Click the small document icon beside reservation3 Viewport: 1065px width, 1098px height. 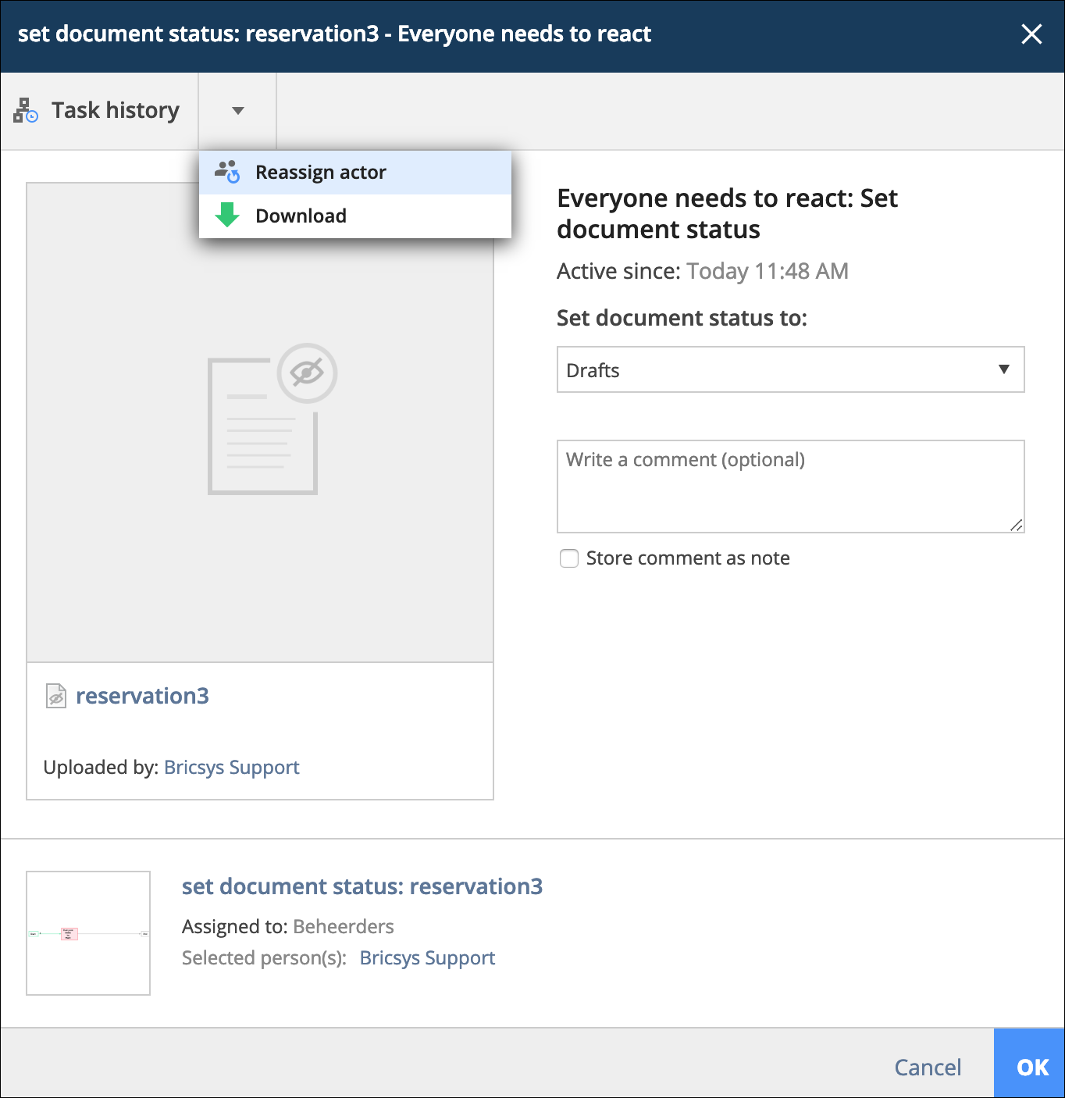coord(56,696)
